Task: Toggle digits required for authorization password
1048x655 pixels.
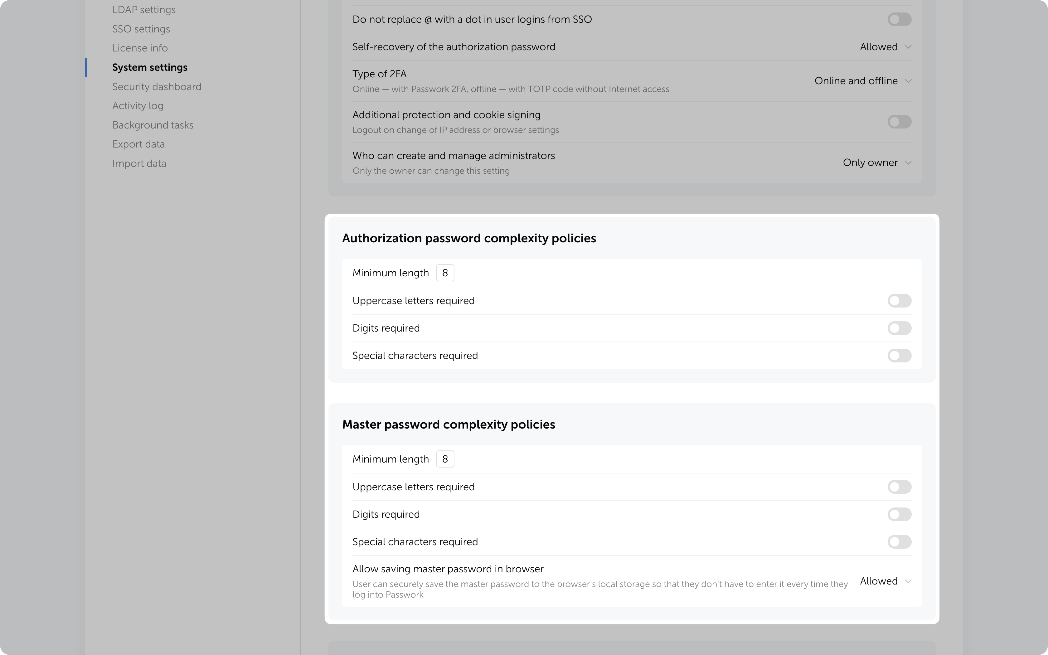Action: [899, 328]
